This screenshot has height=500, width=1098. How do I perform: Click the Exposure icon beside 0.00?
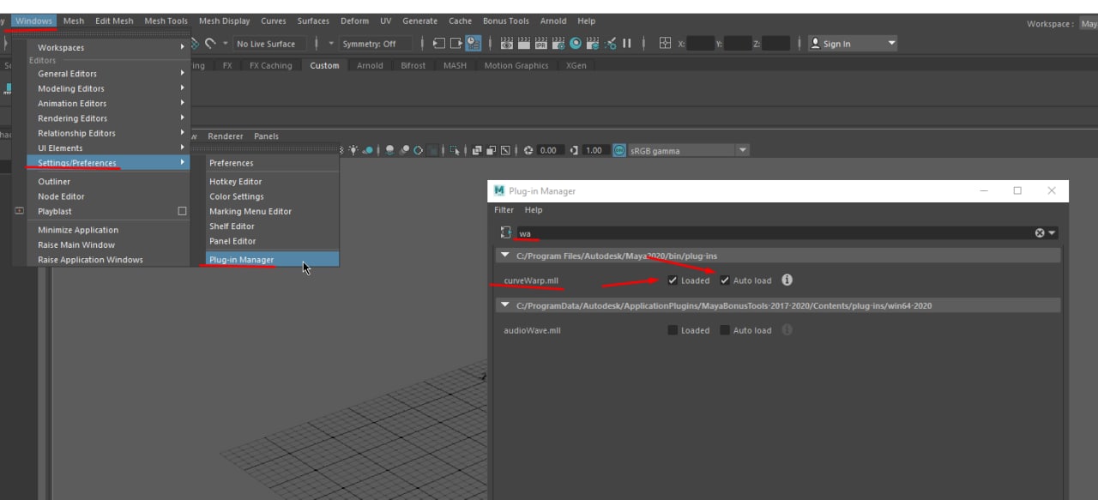(529, 150)
